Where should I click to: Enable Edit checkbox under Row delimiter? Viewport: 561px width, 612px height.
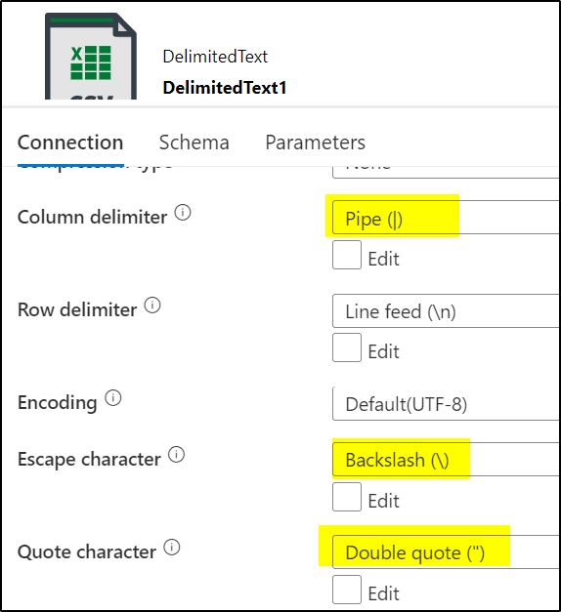347,347
